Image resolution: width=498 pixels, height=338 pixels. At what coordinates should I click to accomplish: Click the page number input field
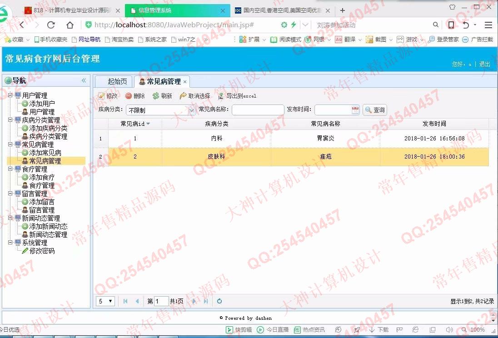[161, 301]
